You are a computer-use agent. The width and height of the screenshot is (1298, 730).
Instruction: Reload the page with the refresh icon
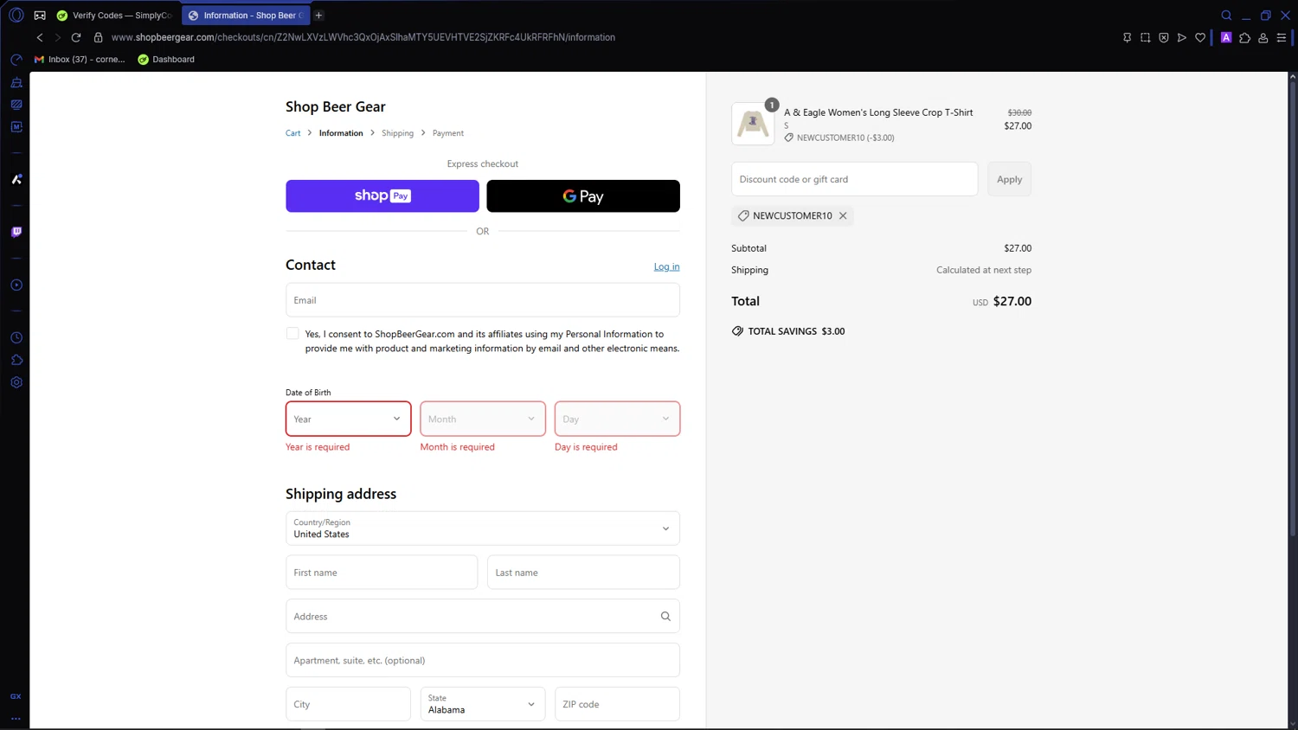tap(76, 37)
